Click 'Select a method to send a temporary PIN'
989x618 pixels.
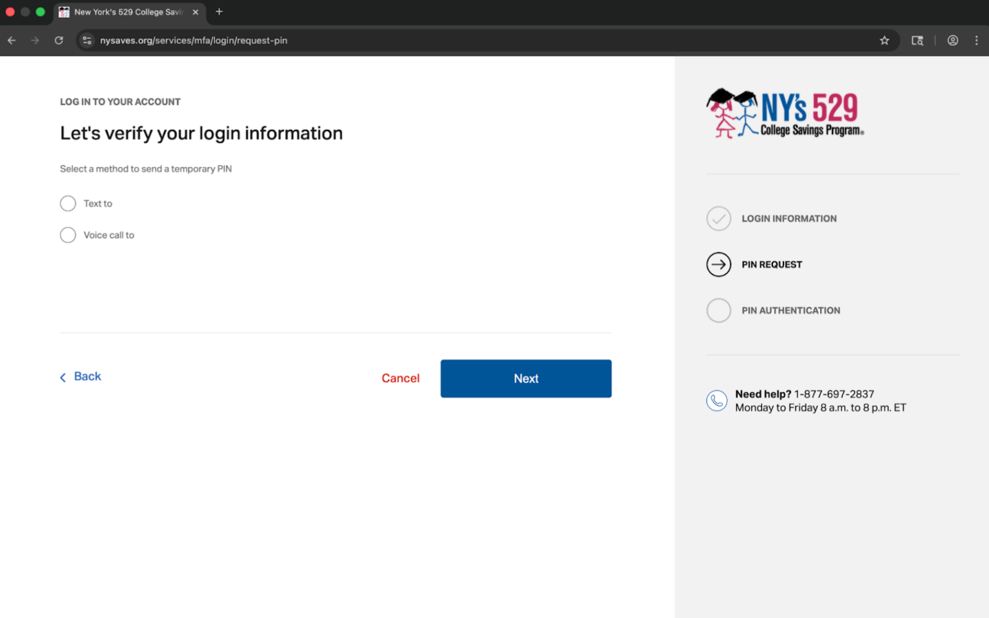point(146,169)
